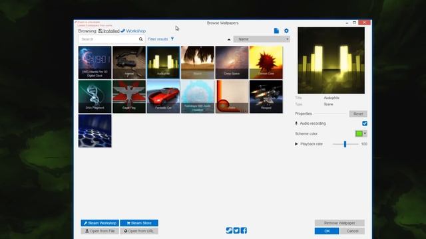Screen dimensions: 426x239
Task: Minimize the Browse Wallpapers window
Action: 347,23
